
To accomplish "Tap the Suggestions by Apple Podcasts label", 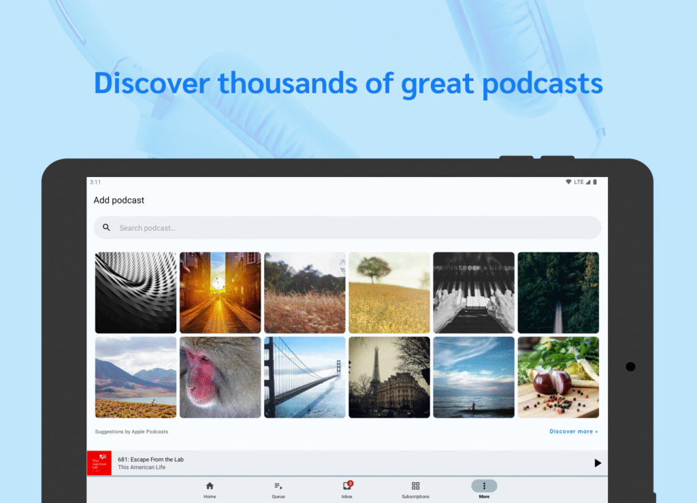I will [x=131, y=432].
